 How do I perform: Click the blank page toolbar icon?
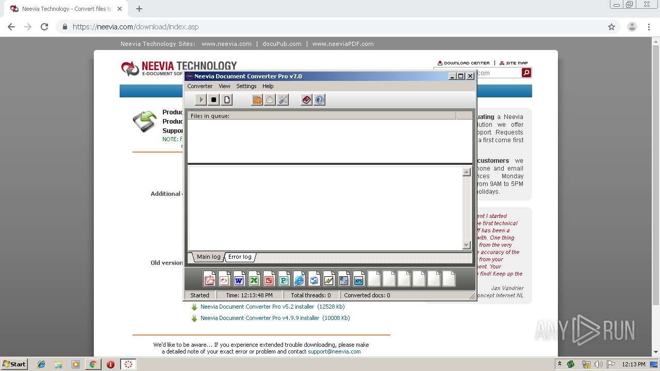point(227,100)
